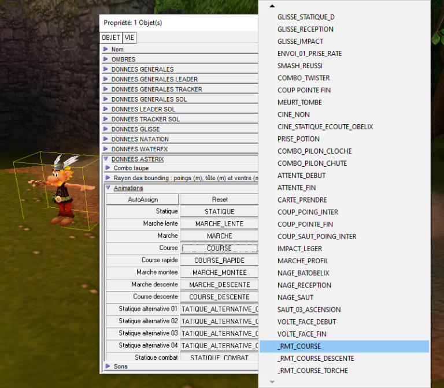This screenshot has height=388, width=444.
Task: Pick COUP_SAUT_POING_INTER entry
Action: tap(345, 236)
